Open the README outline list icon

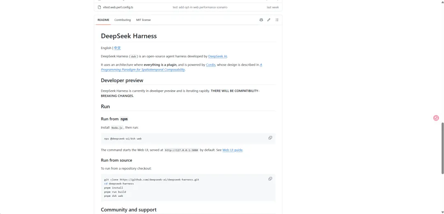click(277, 20)
